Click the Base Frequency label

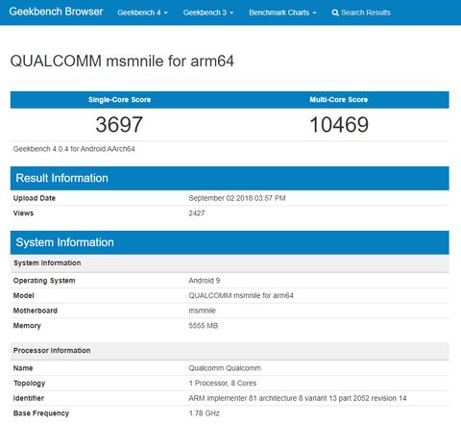41,413
